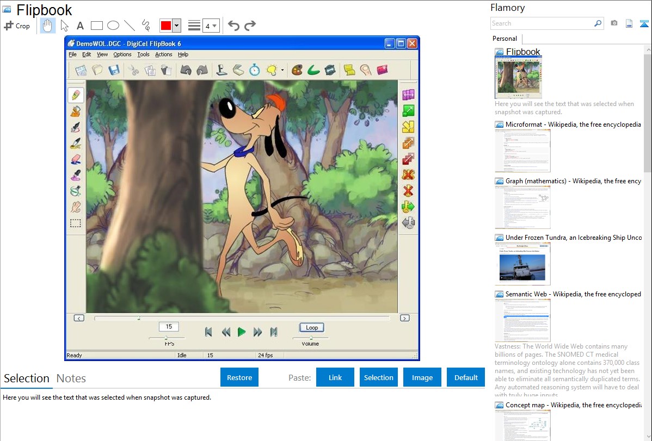The height and width of the screenshot is (441, 652).
Task: Click the frame scrubber right arrow
Action: coord(404,318)
